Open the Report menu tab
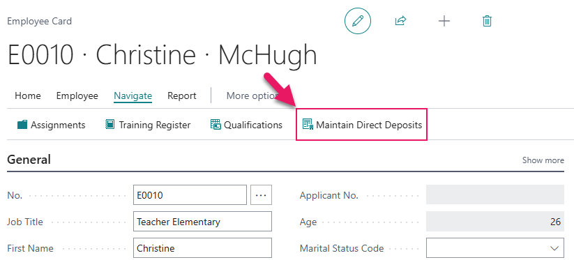This screenshot has height=260, width=574. coord(182,95)
